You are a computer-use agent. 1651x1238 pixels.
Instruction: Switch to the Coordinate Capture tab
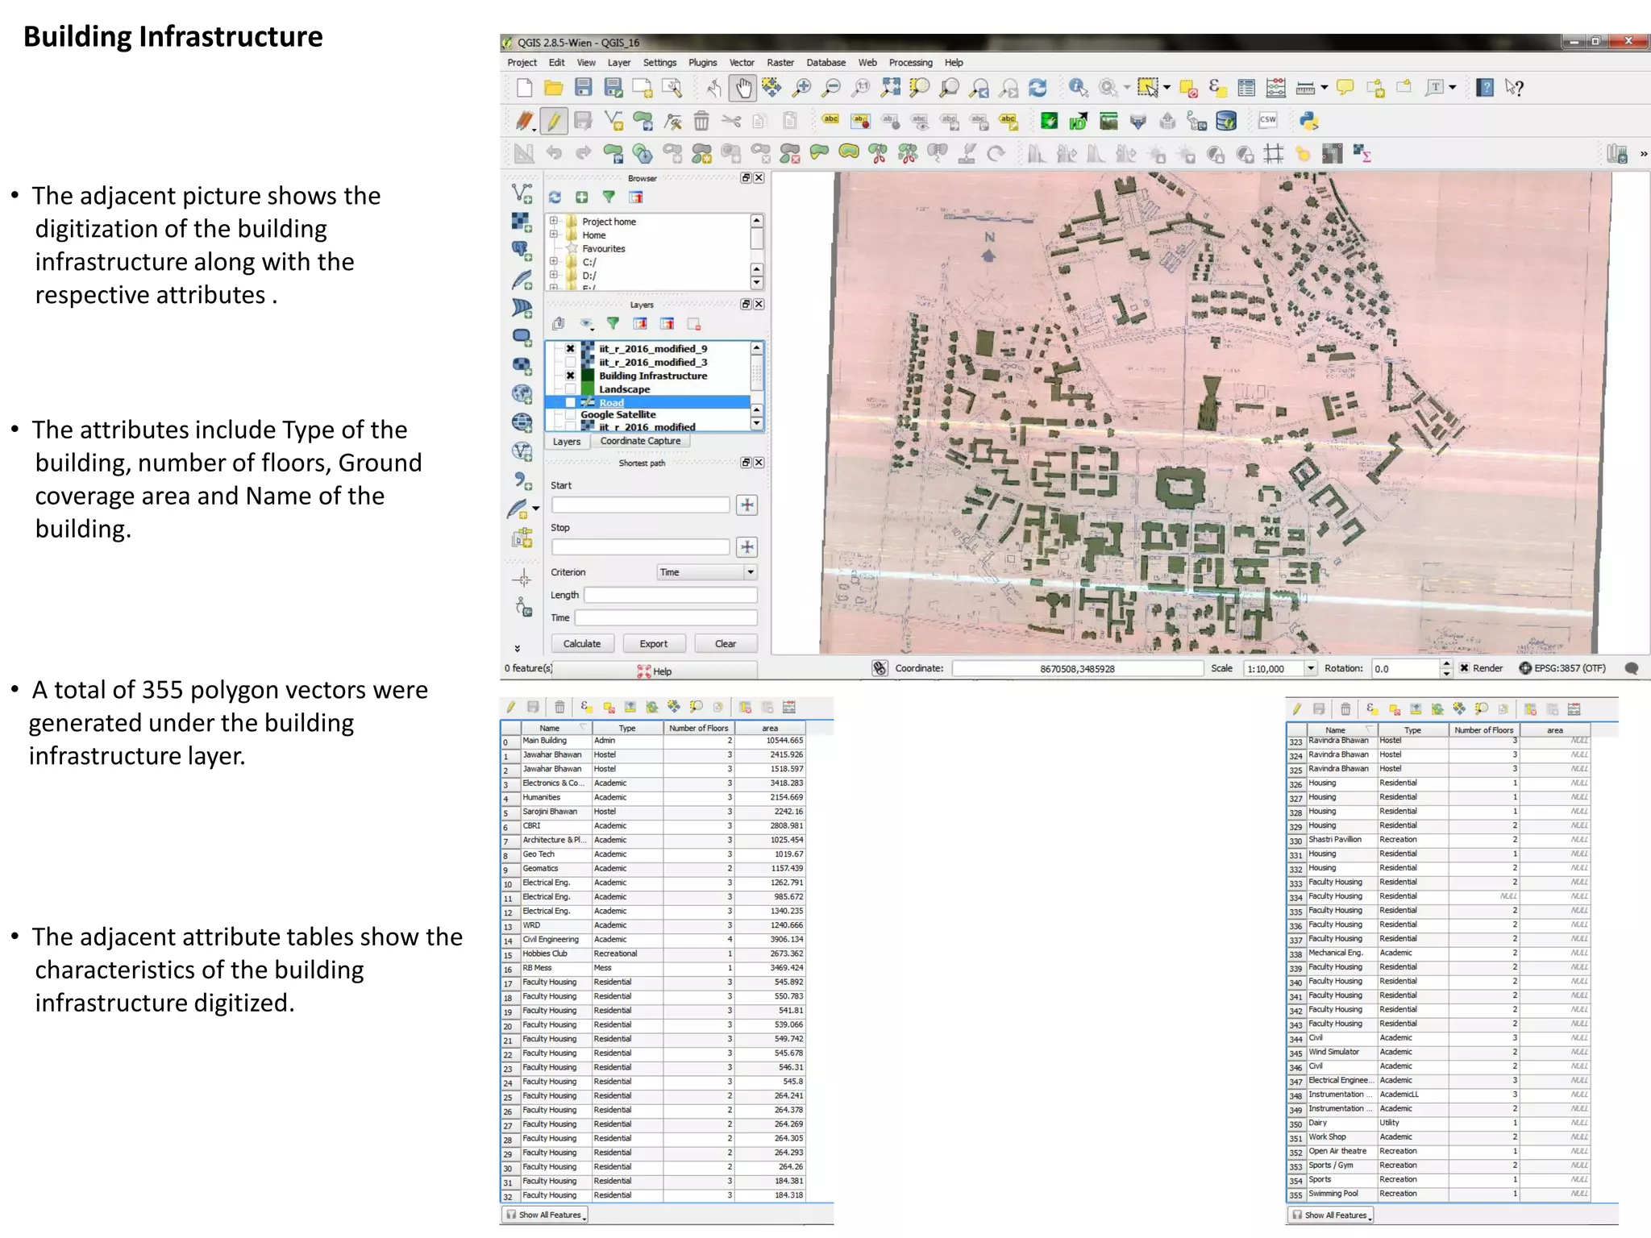[640, 441]
